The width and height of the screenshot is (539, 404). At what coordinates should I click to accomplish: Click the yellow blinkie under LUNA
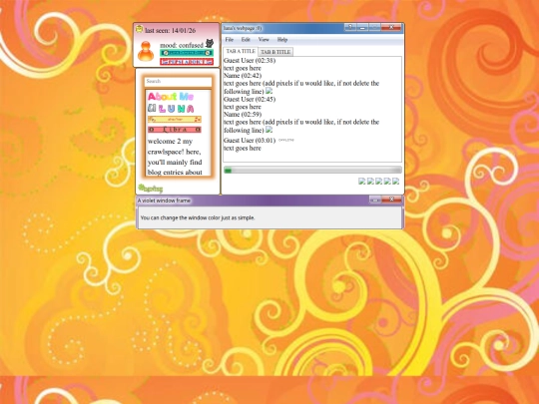pos(175,120)
